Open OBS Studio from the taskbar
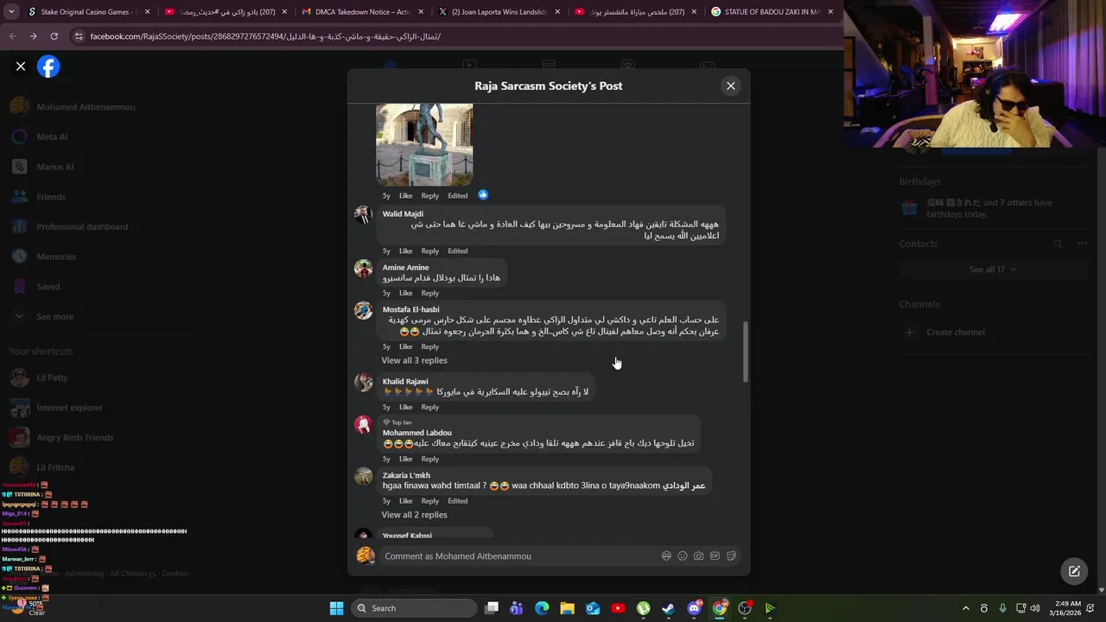This screenshot has width=1106, height=622. click(745, 608)
